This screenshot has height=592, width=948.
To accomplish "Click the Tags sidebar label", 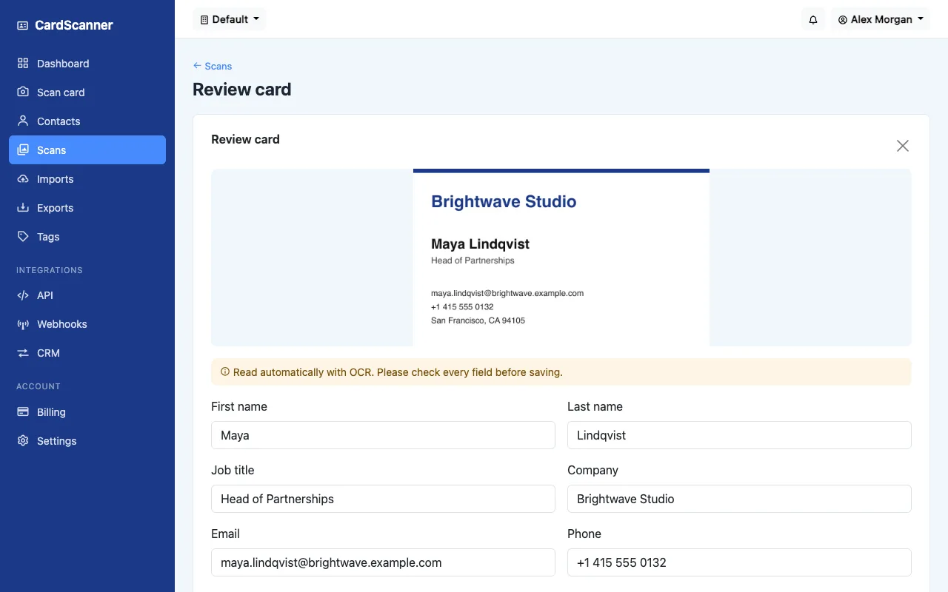I will 48,237.
